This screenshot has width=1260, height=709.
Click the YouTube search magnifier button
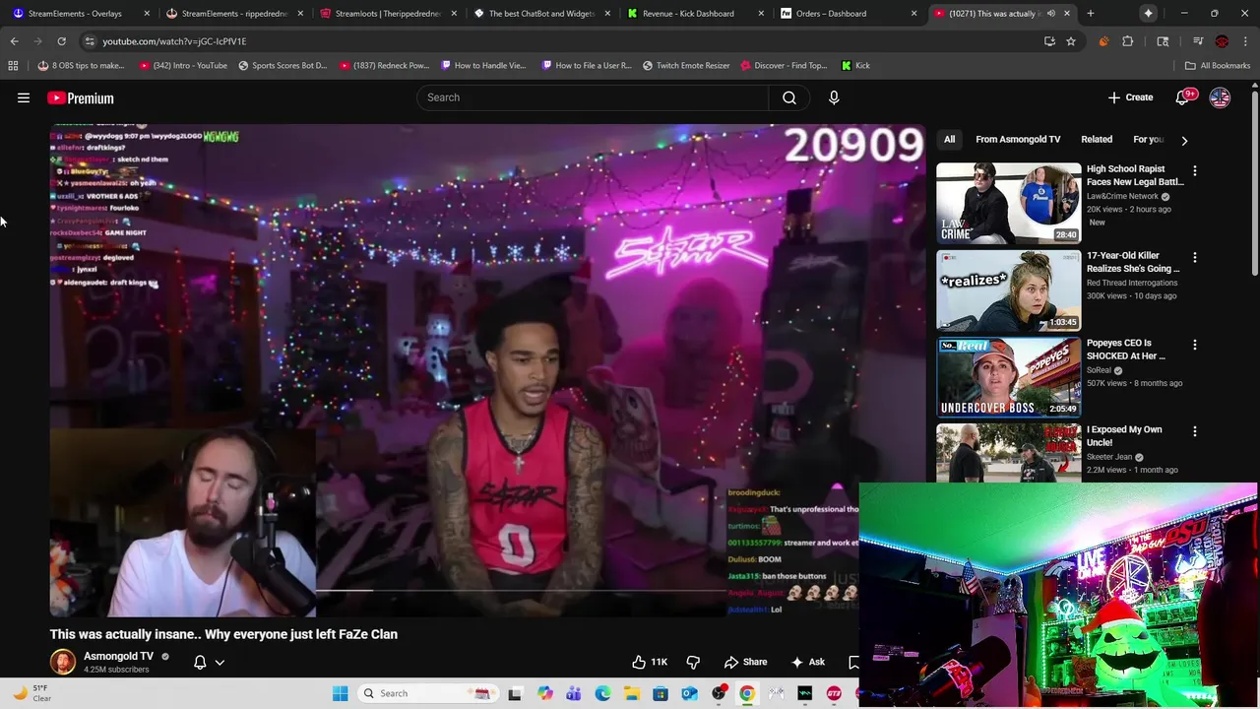tap(789, 97)
